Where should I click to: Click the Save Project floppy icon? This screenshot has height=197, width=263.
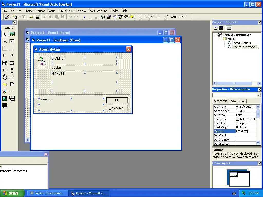pyautogui.click(x=37, y=17)
